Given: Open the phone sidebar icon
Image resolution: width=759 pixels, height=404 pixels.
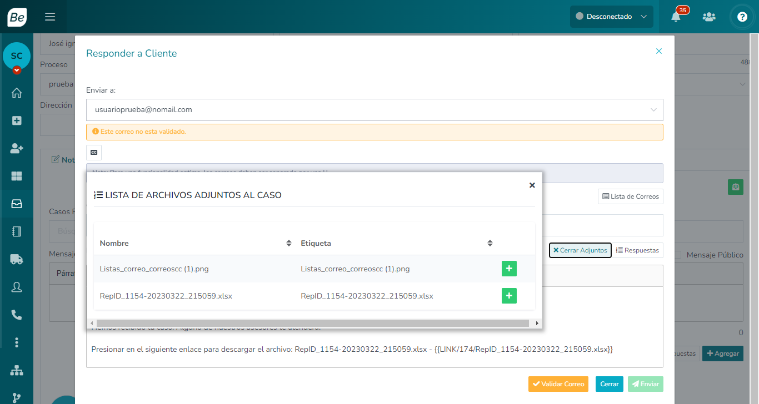Looking at the screenshot, I should pos(17,315).
